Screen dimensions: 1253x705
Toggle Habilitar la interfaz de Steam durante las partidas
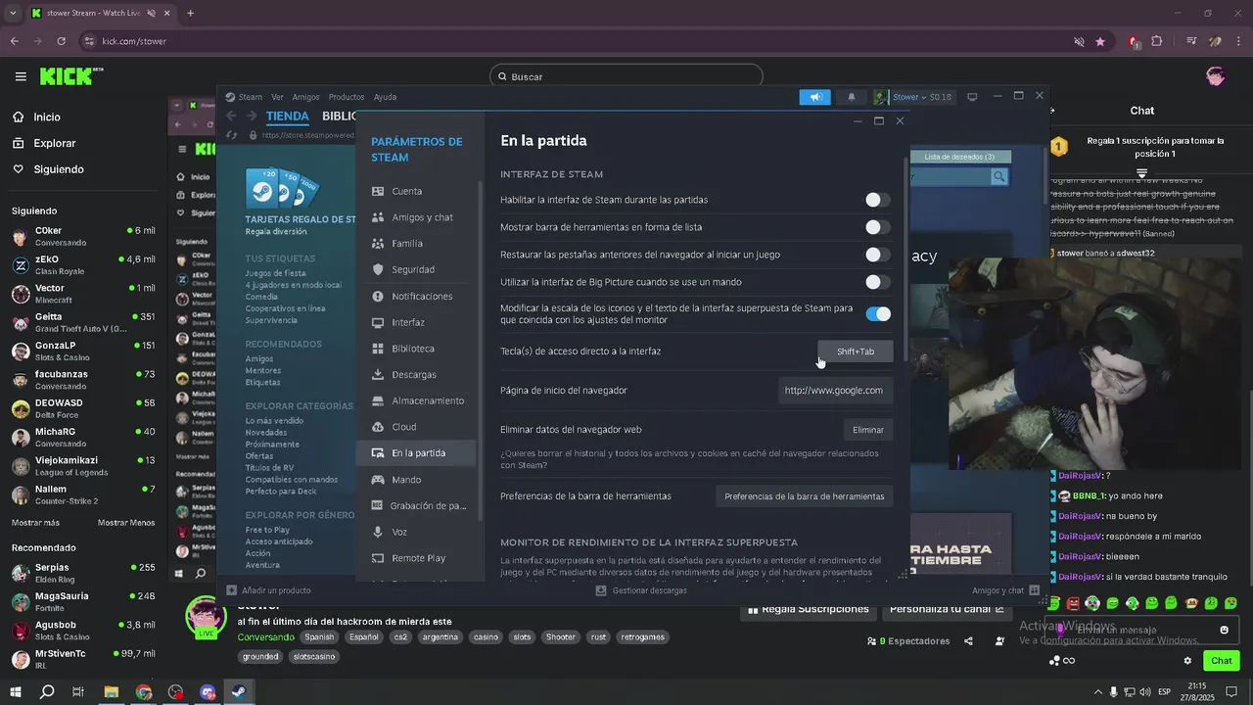pyautogui.click(x=878, y=200)
